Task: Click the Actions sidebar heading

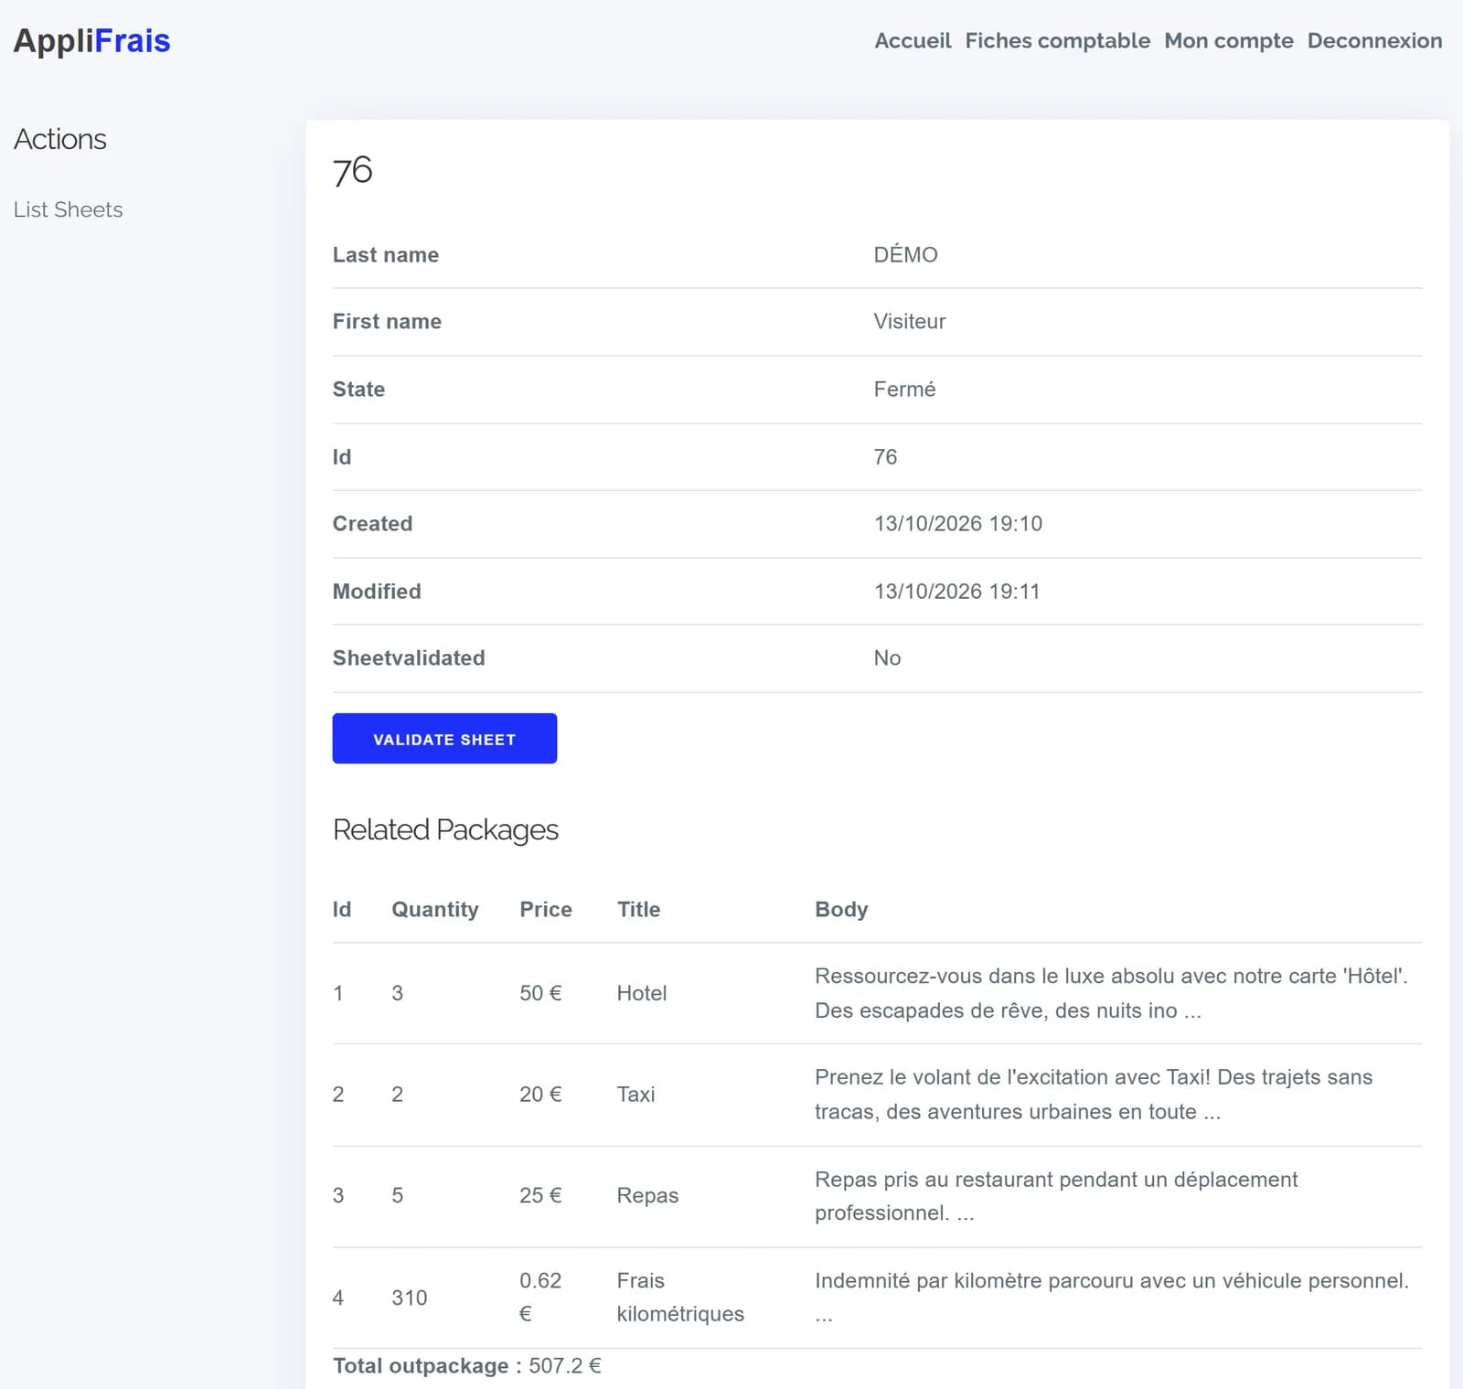Action: (x=60, y=139)
